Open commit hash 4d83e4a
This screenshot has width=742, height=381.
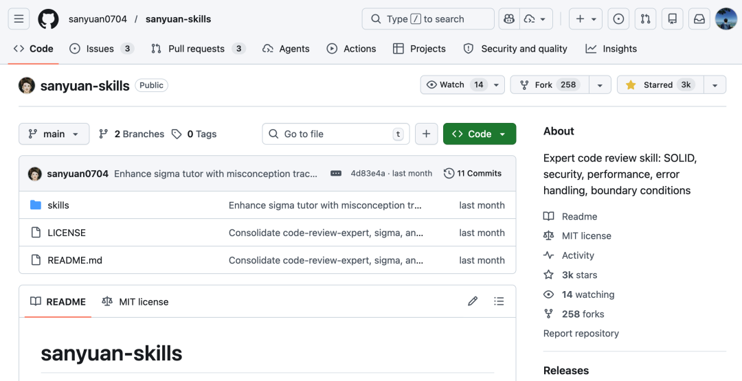tap(368, 174)
